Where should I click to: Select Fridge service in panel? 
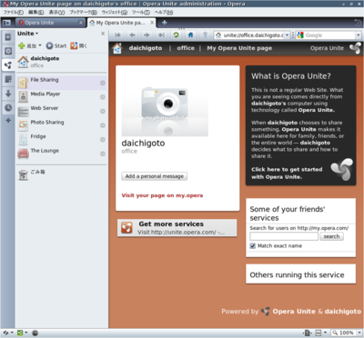click(x=62, y=139)
